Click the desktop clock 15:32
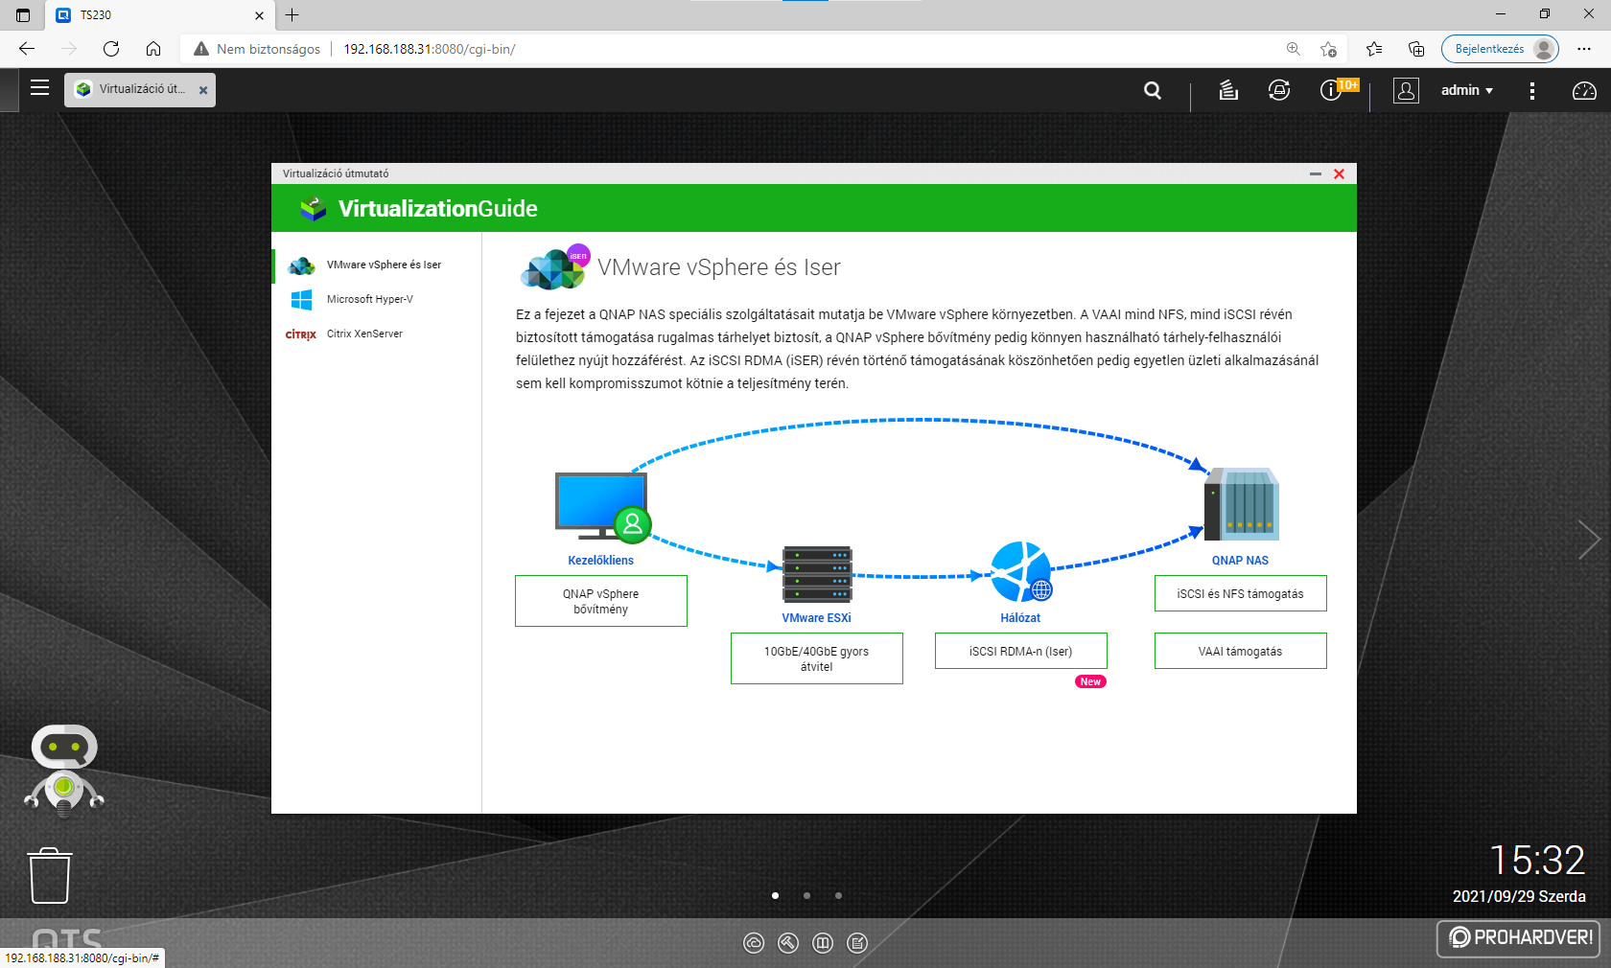The height and width of the screenshot is (968, 1611). click(x=1537, y=860)
